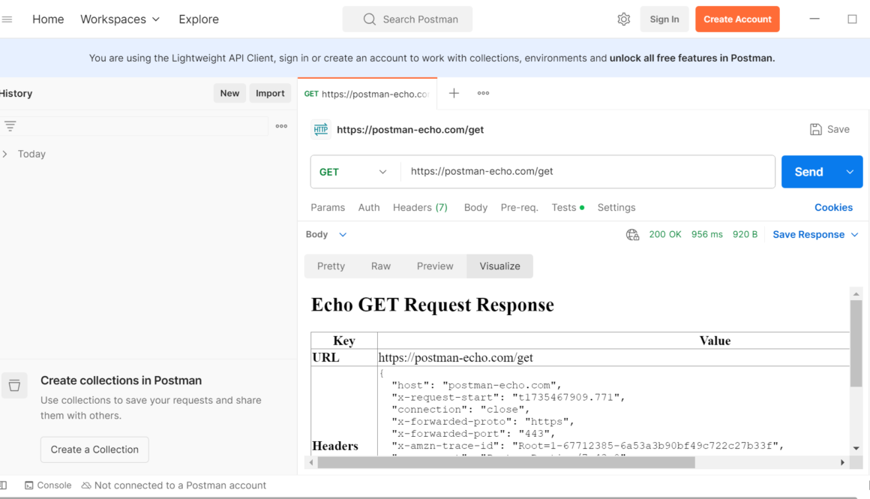Open the Explore page
Image resolution: width=870 pixels, height=499 pixels.
click(199, 20)
